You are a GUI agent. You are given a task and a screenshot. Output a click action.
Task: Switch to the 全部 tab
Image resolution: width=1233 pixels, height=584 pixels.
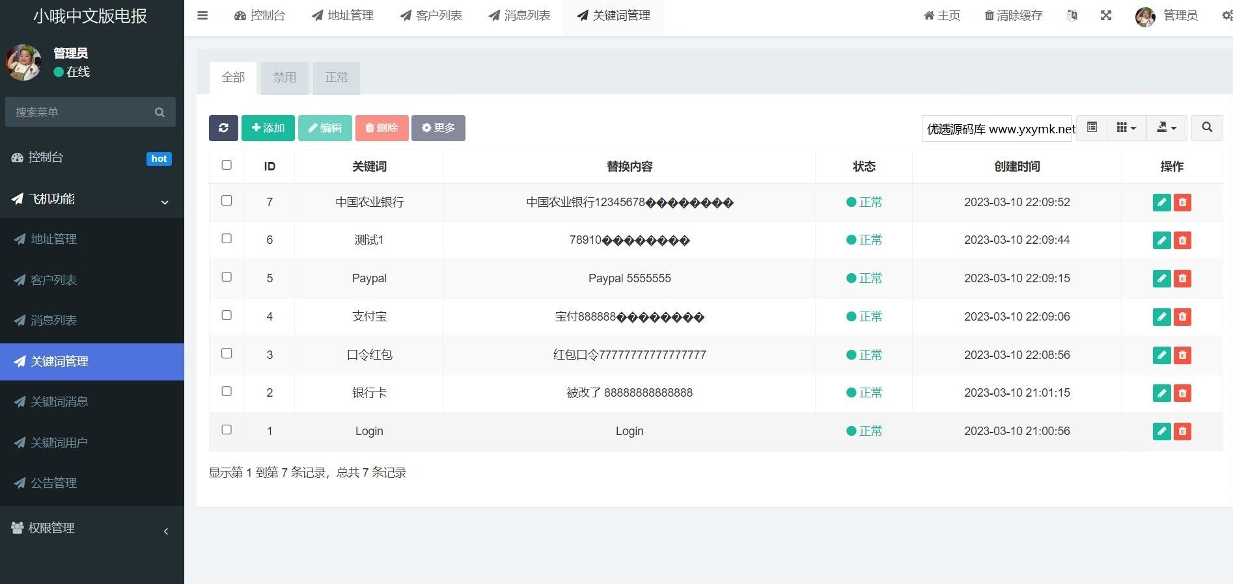233,78
